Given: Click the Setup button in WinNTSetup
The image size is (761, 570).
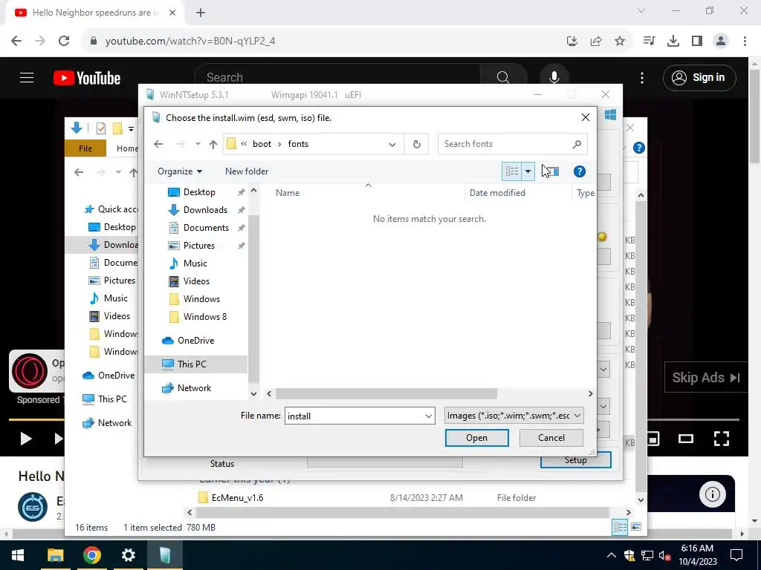Looking at the screenshot, I should click(x=575, y=461).
